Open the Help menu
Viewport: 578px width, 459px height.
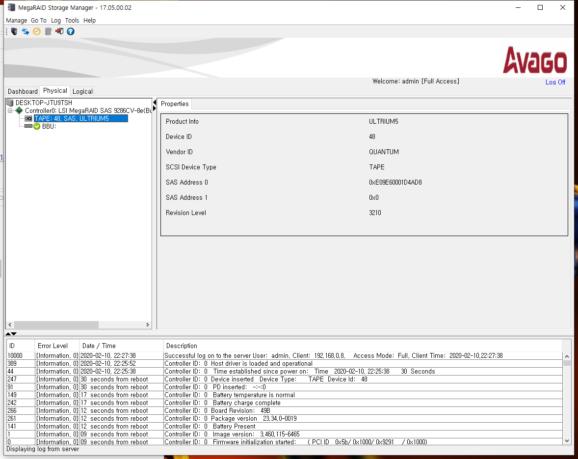[x=89, y=20]
